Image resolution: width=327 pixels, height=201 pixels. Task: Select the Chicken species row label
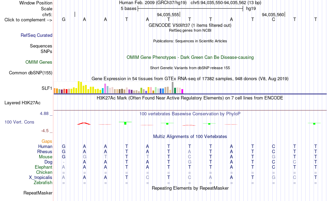coord(44,172)
